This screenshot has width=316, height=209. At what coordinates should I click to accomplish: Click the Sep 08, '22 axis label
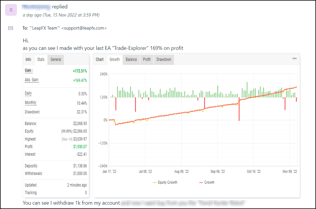point(218,172)
